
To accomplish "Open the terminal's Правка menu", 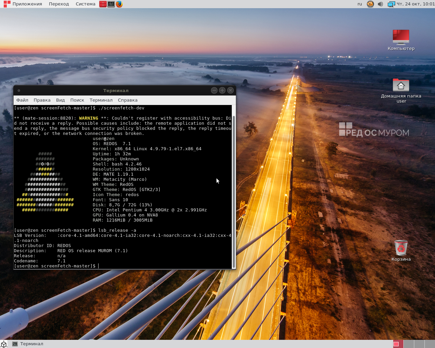I will [x=42, y=100].
